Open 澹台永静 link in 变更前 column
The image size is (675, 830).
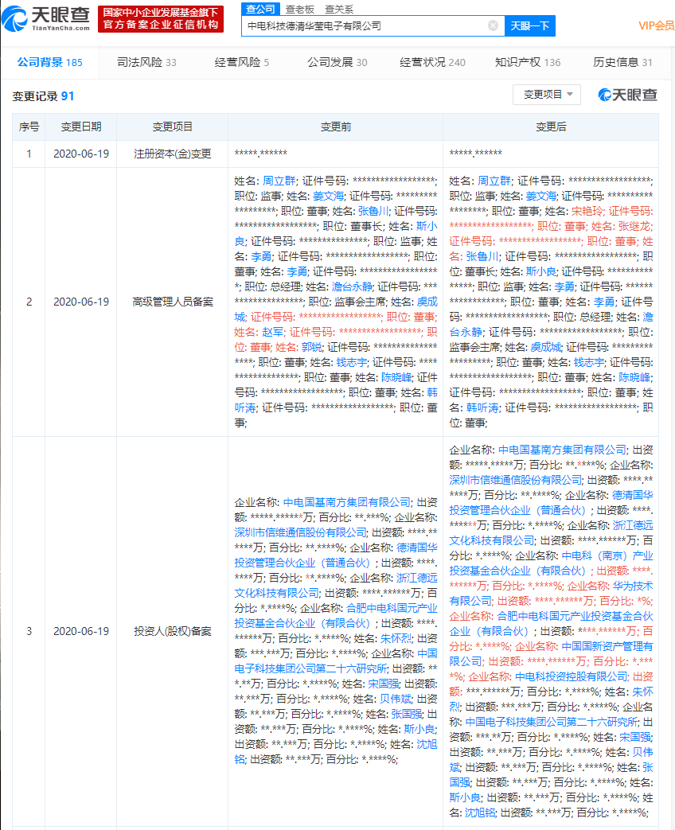pos(352,286)
